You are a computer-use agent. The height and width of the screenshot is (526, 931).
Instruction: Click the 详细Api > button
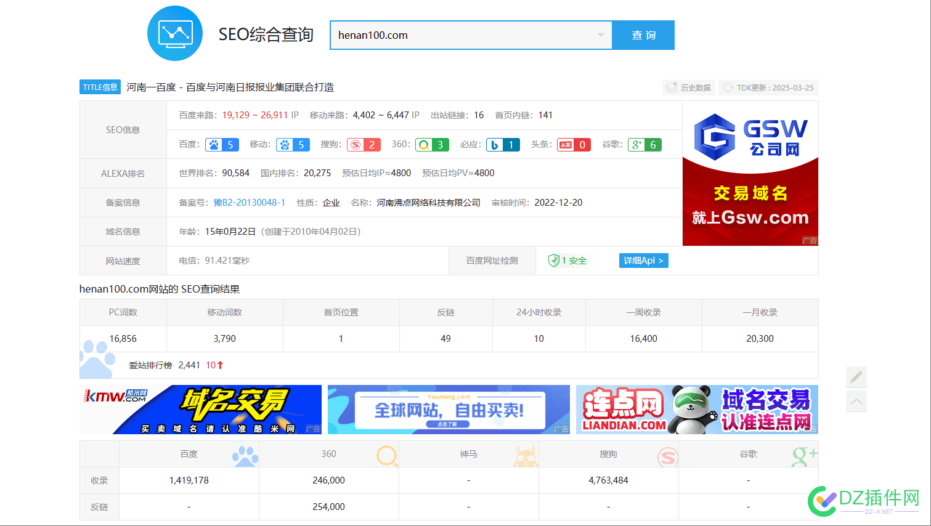pos(643,261)
